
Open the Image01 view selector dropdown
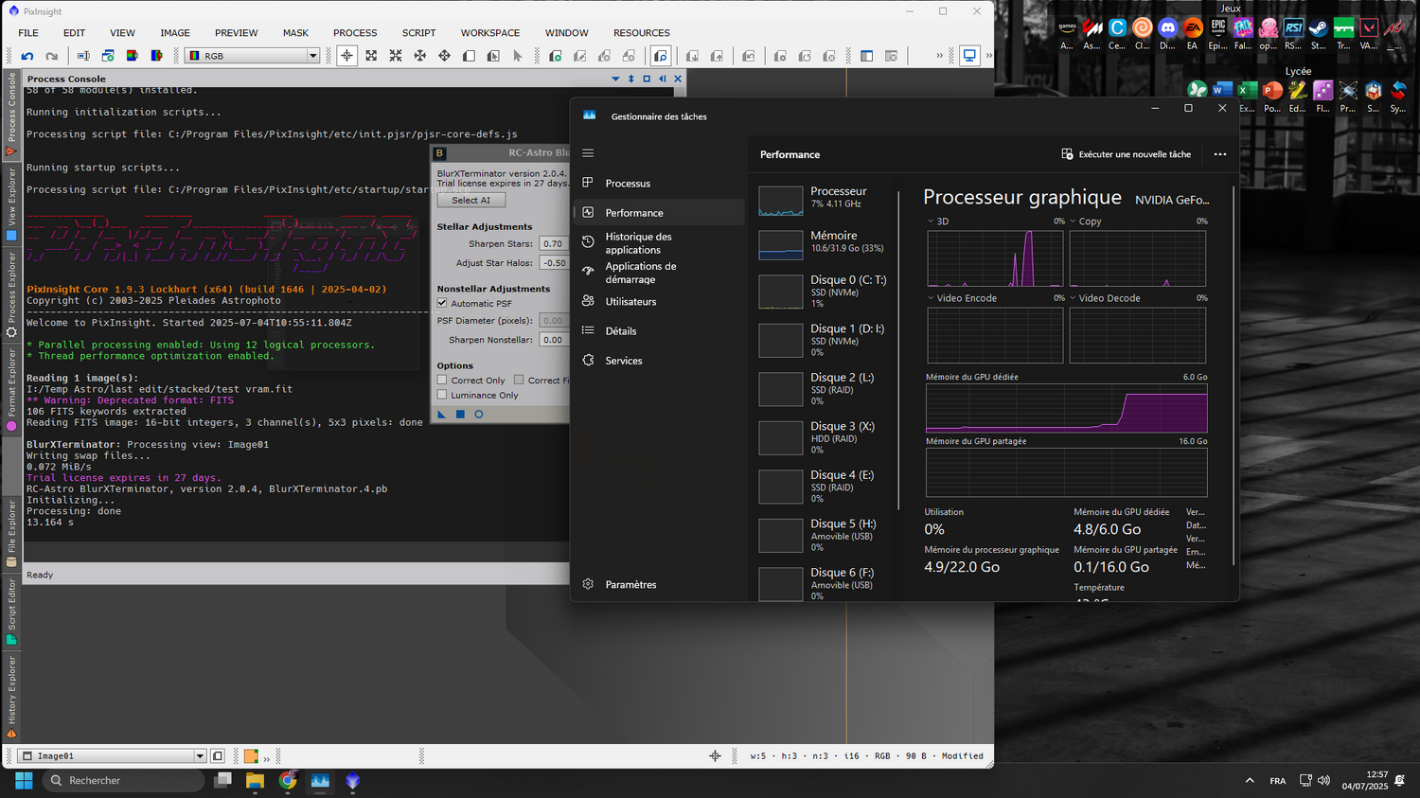(x=112, y=755)
